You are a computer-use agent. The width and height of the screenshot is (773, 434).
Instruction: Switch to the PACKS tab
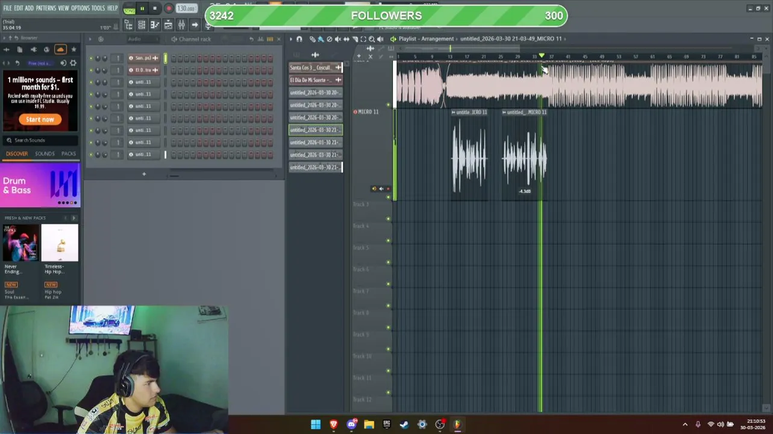(69, 154)
